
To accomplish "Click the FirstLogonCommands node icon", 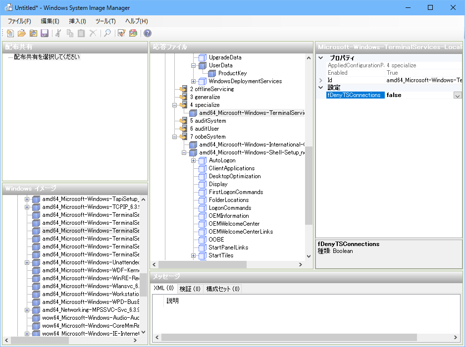I will tap(203, 192).
